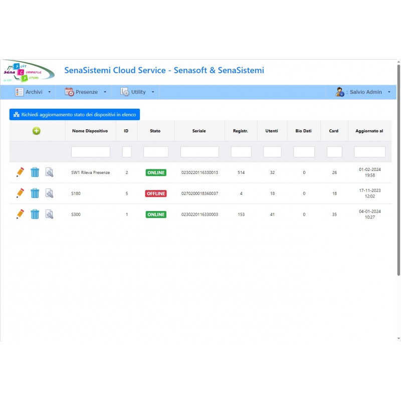The image size is (401, 401).
Task: Click the 514 registrations value
Action: pos(241,172)
